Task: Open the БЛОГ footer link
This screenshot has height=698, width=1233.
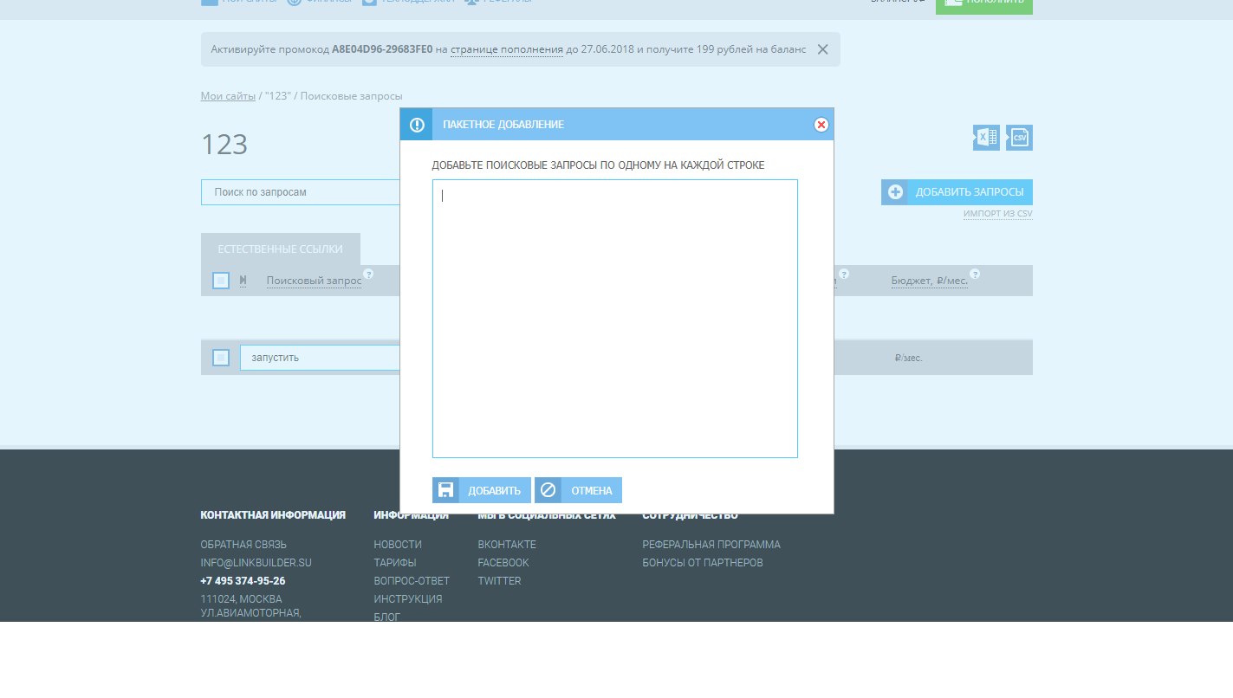Action: click(387, 617)
